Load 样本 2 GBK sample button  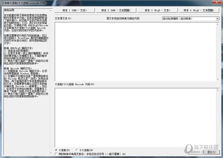[x=116, y=11]
